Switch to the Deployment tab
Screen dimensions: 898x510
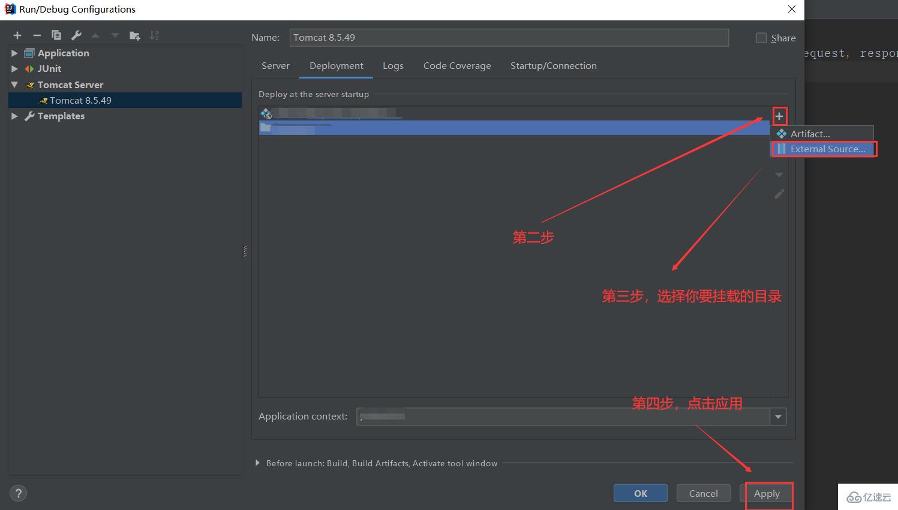(337, 66)
